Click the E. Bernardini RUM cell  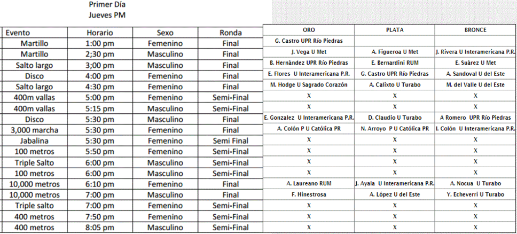395,63
